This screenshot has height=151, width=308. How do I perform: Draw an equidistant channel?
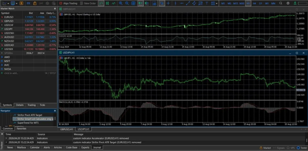(x=194, y=3)
